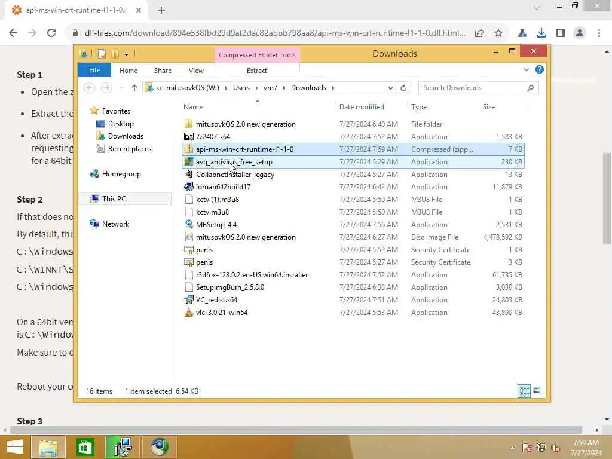612x459 pixels.
Task: Switch to the View ribbon tab
Action: point(196,71)
